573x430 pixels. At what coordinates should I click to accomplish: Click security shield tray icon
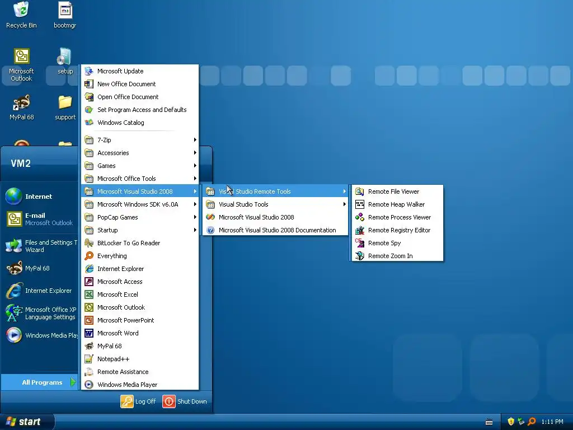point(511,422)
